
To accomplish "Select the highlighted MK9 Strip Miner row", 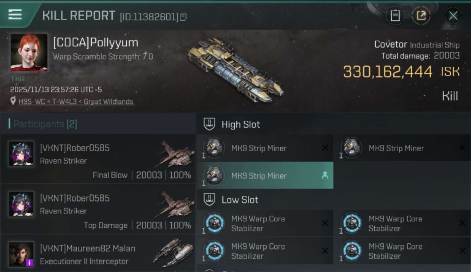I will [265, 176].
